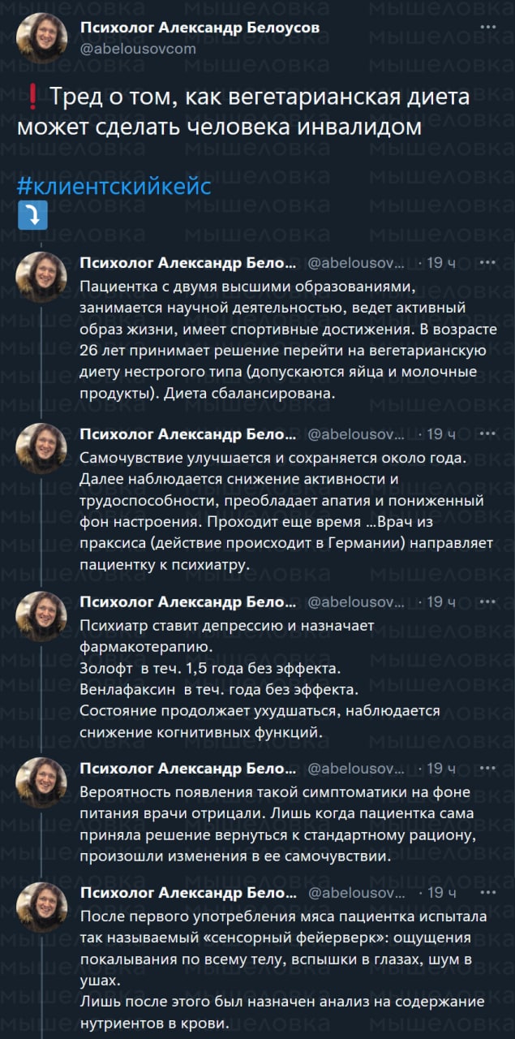Open the three-dot options on the tweet starting 'Вероятность появления'
The width and height of the screenshot is (515, 1039).
pos(488,768)
